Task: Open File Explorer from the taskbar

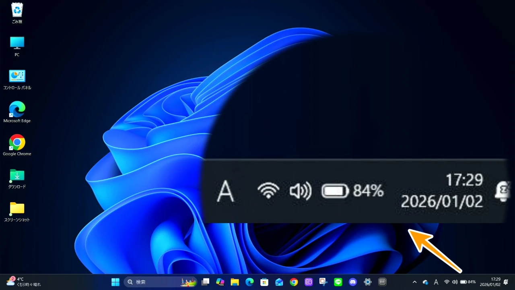Action: [x=235, y=282]
